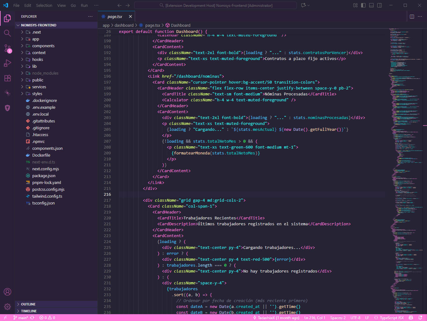Click Customize Layout icon

pos(355,5)
